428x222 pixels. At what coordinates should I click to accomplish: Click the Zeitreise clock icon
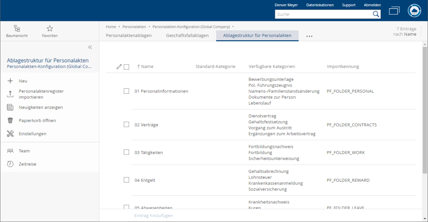10,164
